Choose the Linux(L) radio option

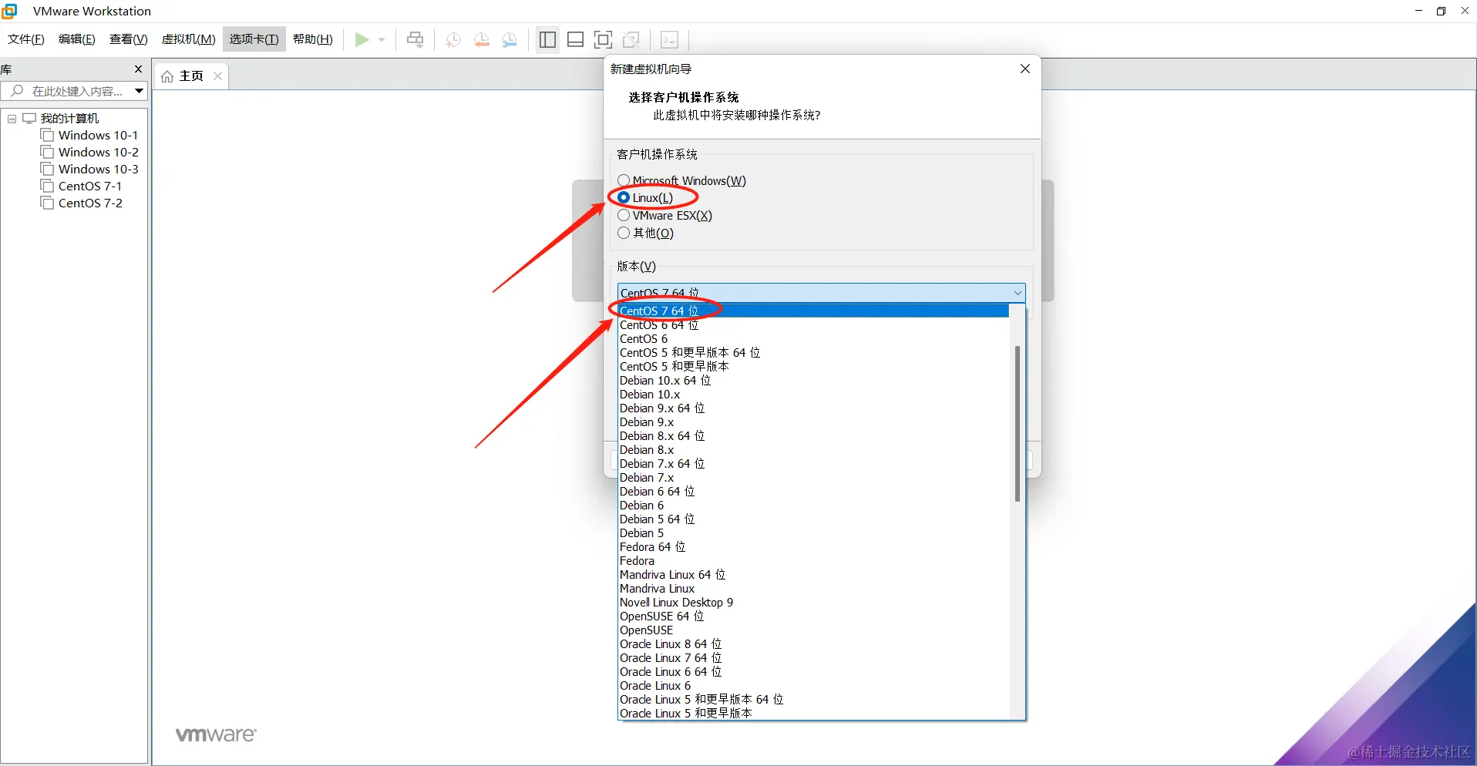624,198
